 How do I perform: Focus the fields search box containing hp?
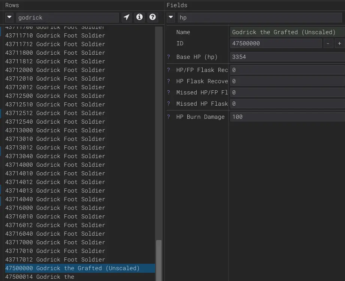pyautogui.click(x=260, y=17)
